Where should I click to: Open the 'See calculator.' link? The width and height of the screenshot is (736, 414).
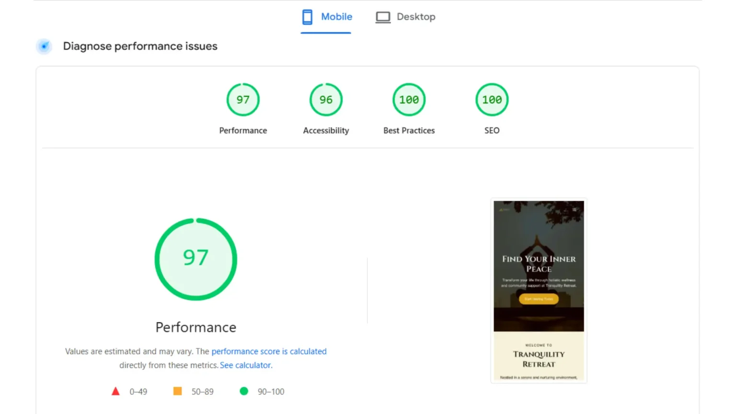(x=246, y=365)
